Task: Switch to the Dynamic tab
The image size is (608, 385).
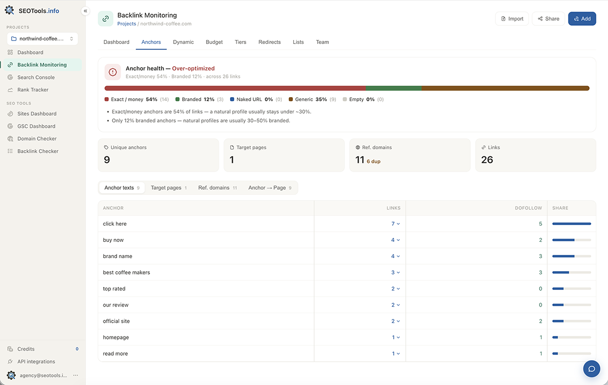Action: 183,42
